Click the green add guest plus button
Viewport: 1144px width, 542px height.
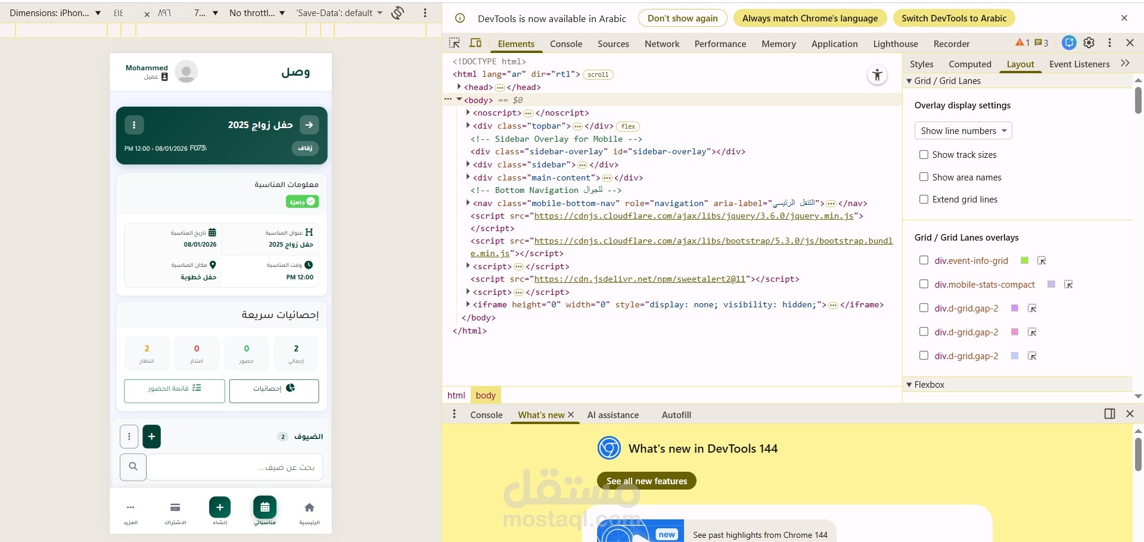tap(152, 437)
